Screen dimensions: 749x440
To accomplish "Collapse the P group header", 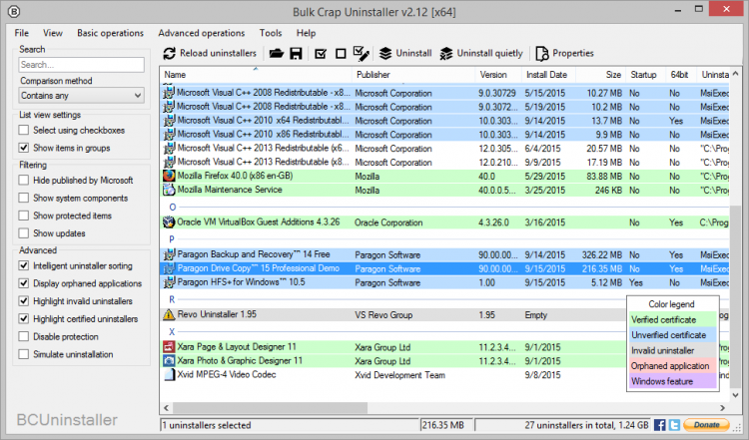I will click(x=172, y=239).
